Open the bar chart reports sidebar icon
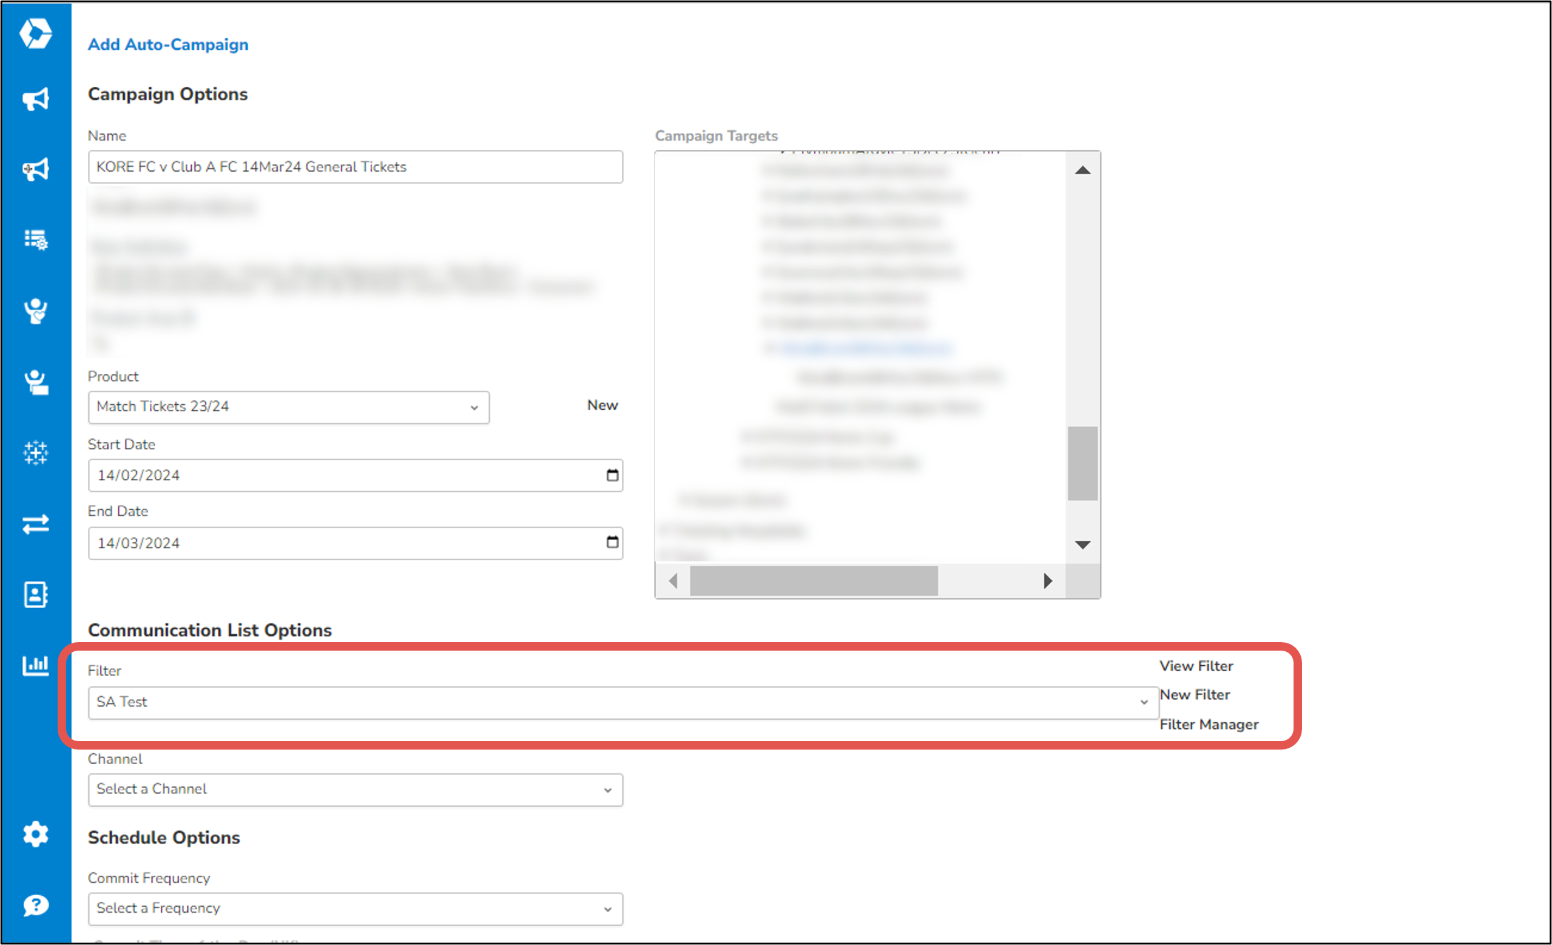The image size is (1552, 945). click(x=35, y=665)
